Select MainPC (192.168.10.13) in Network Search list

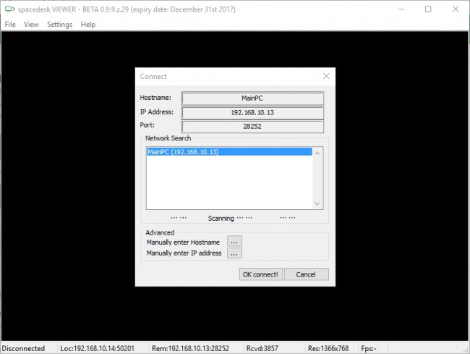point(229,152)
